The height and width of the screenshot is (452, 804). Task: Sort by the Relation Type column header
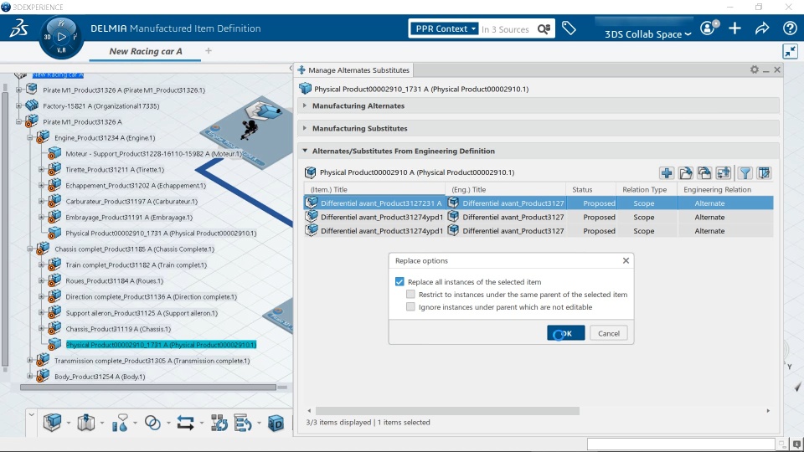[645, 190]
